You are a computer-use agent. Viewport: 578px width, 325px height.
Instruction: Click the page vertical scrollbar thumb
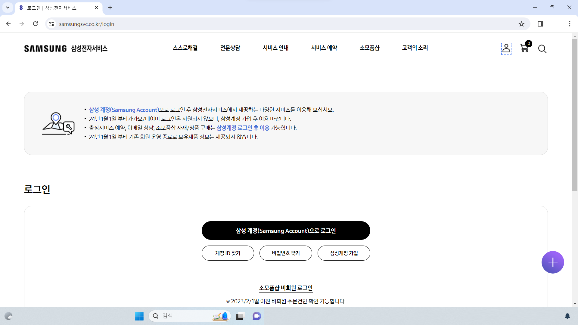point(575,114)
